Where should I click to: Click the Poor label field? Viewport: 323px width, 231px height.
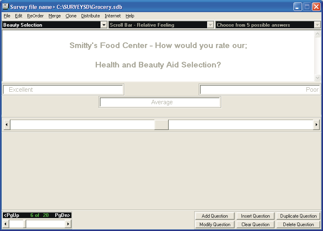click(260, 90)
